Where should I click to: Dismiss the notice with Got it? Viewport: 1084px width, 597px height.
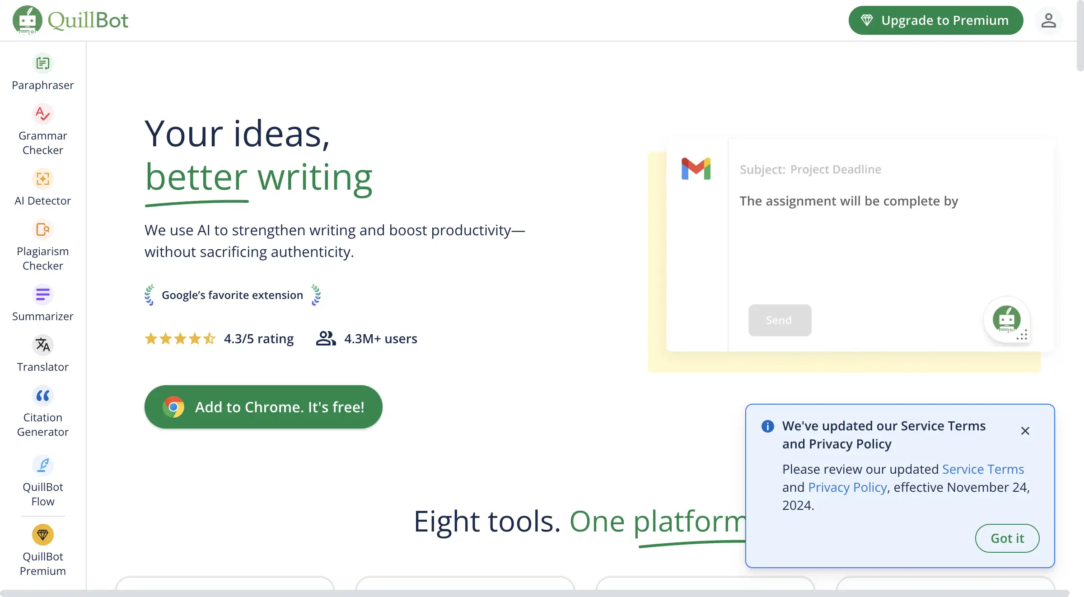(1007, 538)
